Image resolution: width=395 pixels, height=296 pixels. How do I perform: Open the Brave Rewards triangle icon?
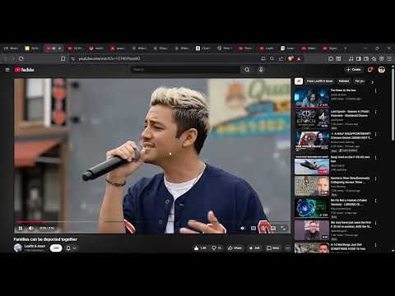pos(299,58)
